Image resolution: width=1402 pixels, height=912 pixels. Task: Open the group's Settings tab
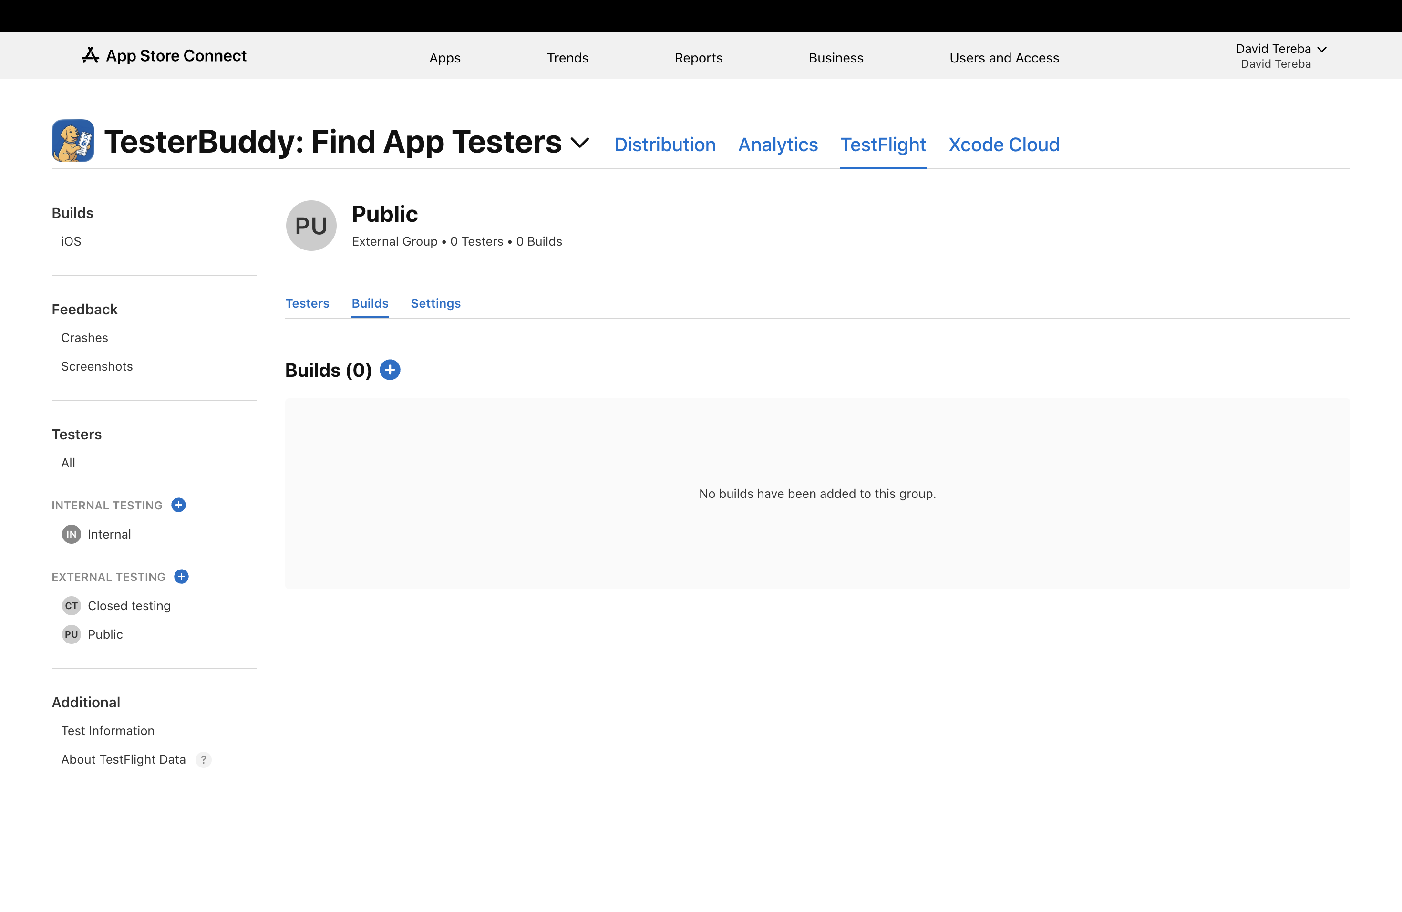pos(435,303)
